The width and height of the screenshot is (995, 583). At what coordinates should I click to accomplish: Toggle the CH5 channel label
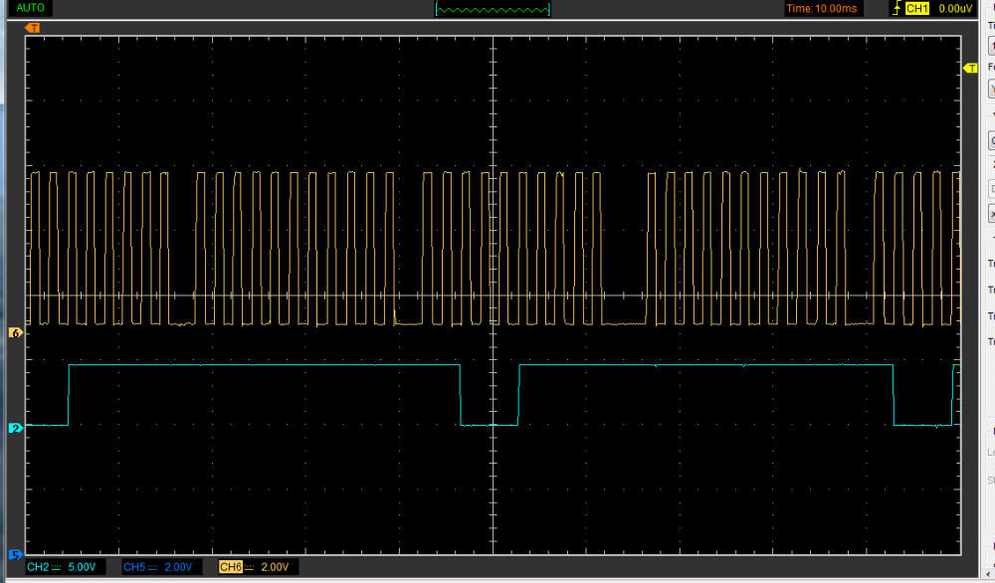(x=134, y=567)
